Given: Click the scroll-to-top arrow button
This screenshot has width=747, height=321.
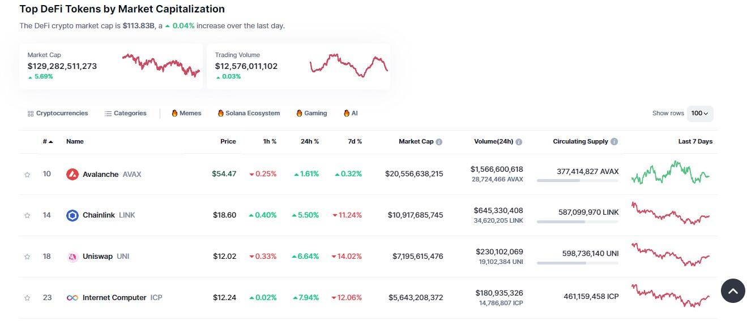Looking at the screenshot, I should pos(733,291).
